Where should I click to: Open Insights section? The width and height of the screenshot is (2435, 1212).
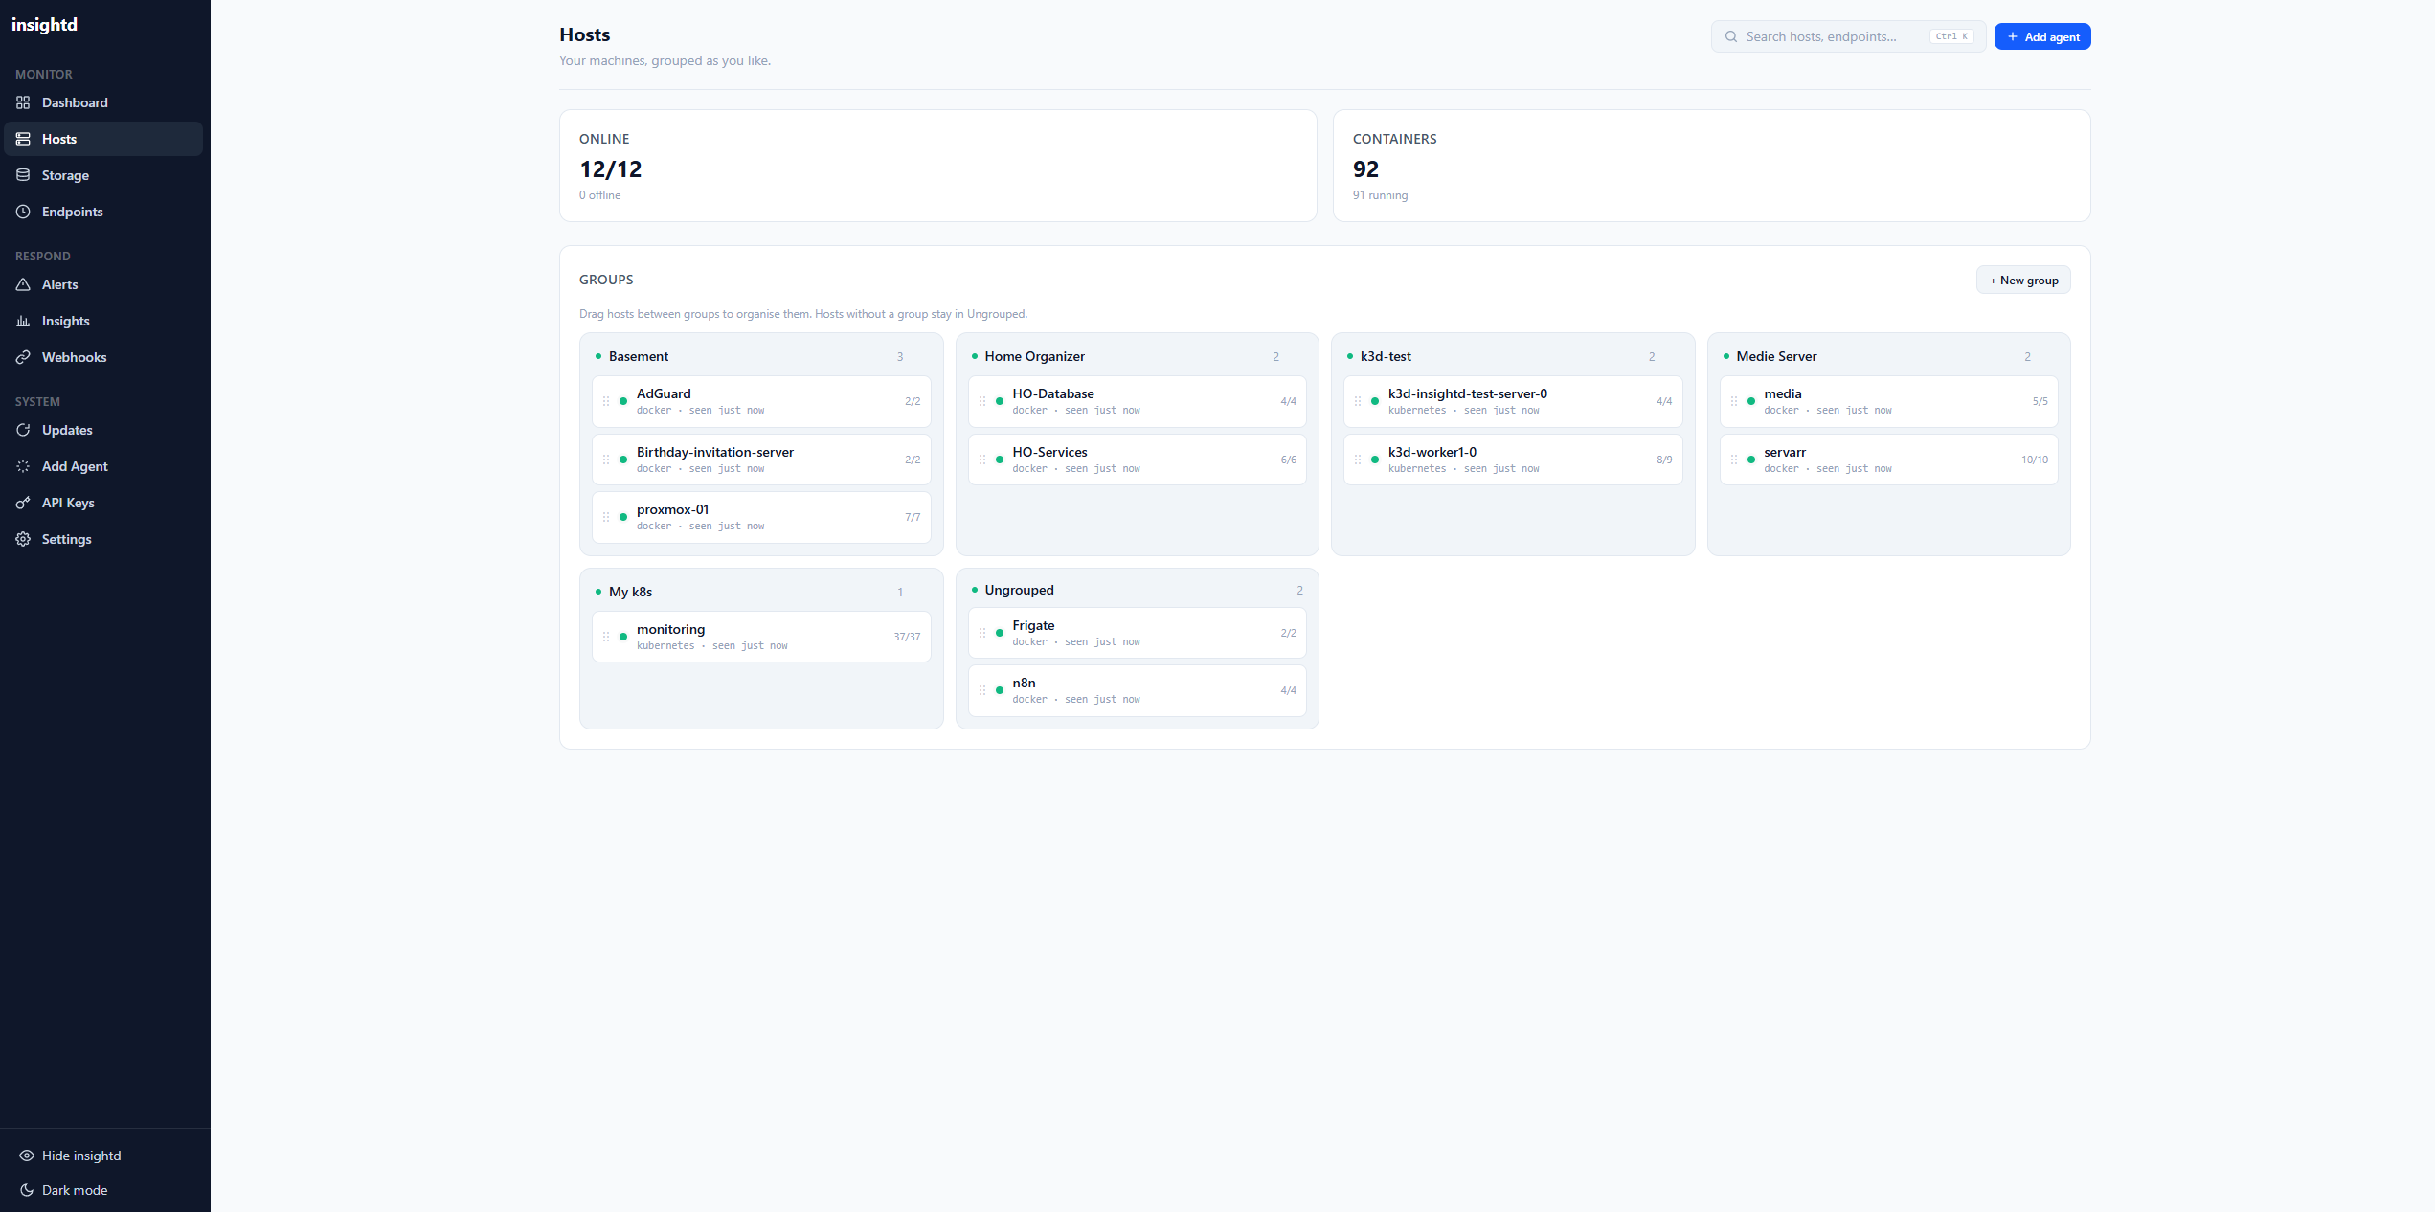[103, 321]
